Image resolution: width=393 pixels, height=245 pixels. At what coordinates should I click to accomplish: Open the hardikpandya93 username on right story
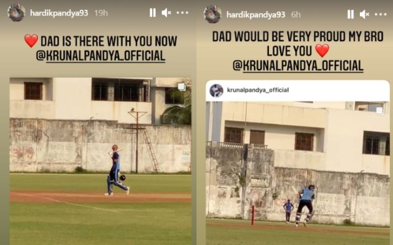255,15
